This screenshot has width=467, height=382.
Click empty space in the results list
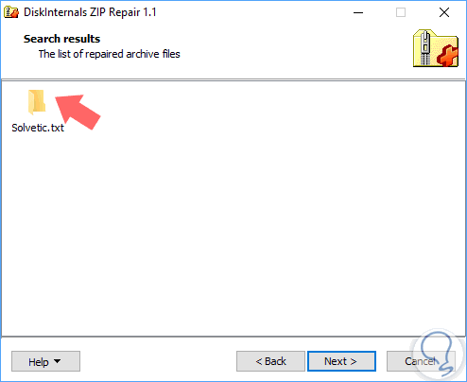click(233, 220)
